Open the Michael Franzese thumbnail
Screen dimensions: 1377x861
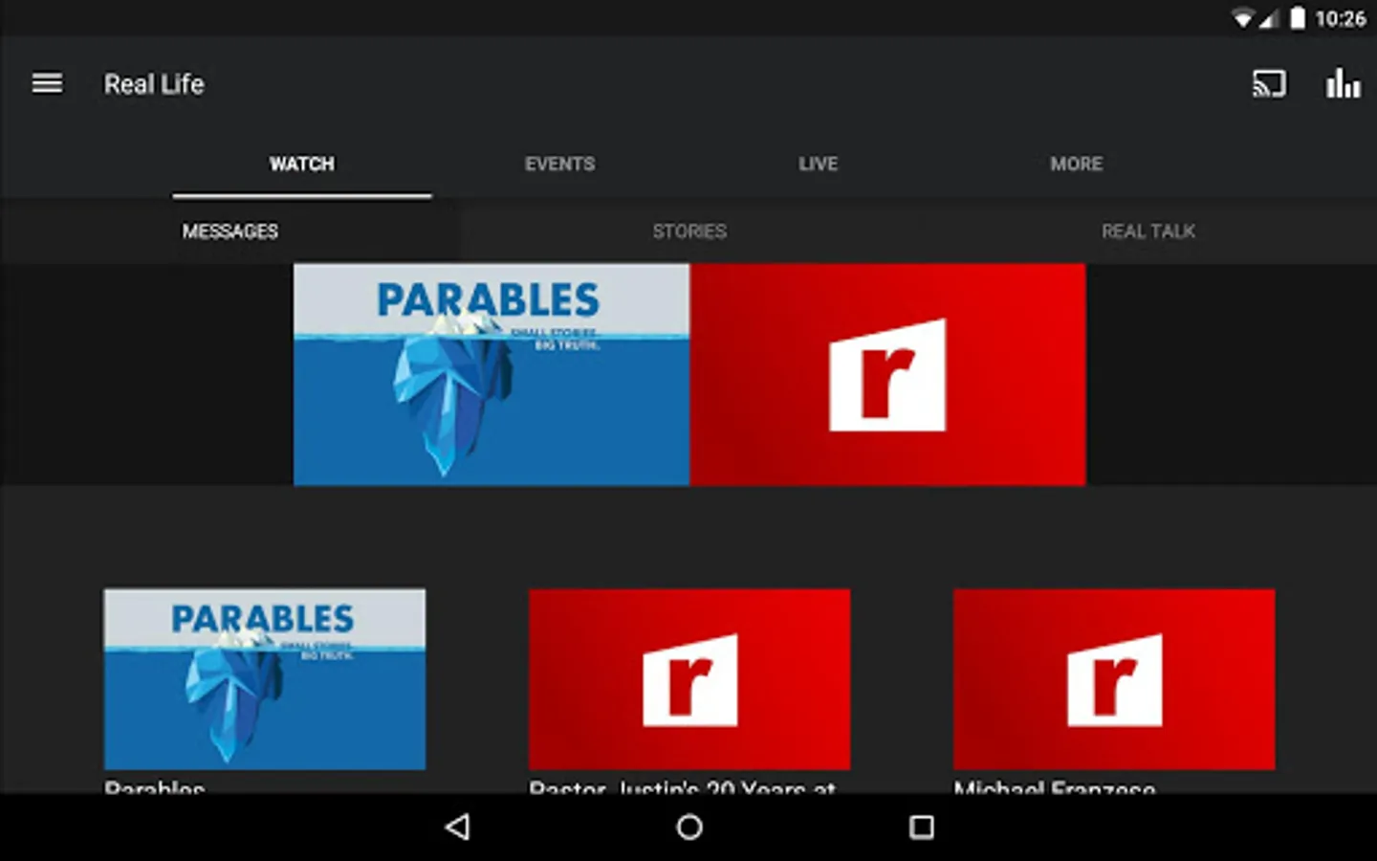[x=1114, y=679]
